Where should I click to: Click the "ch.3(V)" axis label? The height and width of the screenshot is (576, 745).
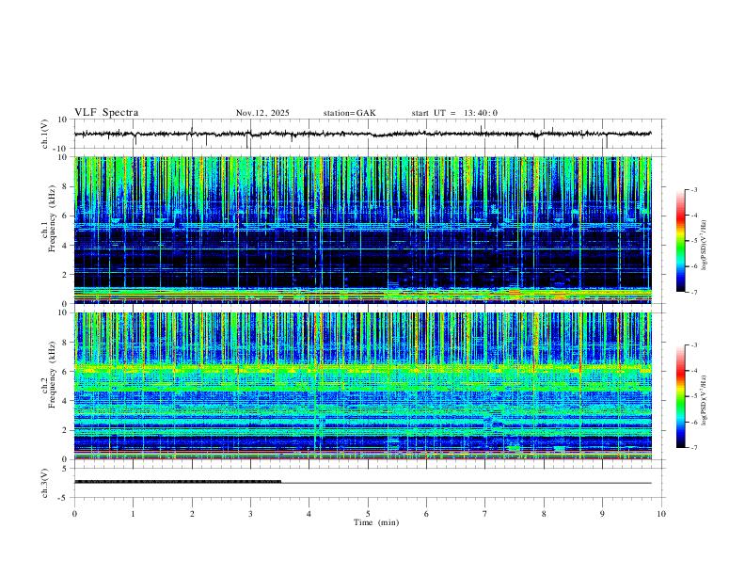click(x=44, y=483)
